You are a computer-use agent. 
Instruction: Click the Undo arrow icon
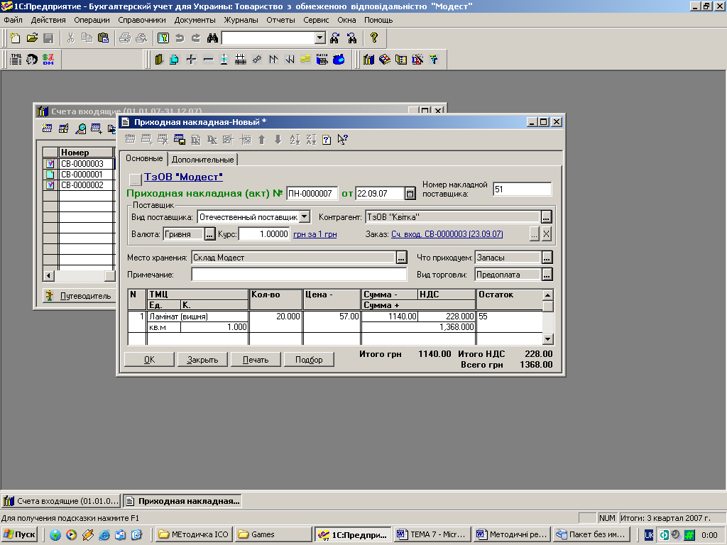coord(180,38)
